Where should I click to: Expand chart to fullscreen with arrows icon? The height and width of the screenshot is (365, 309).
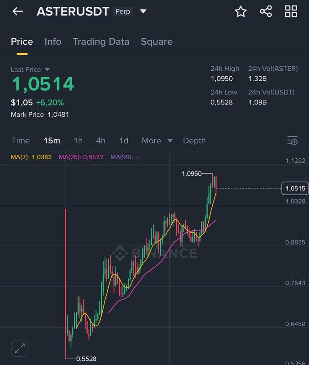(x=20, y=348)
